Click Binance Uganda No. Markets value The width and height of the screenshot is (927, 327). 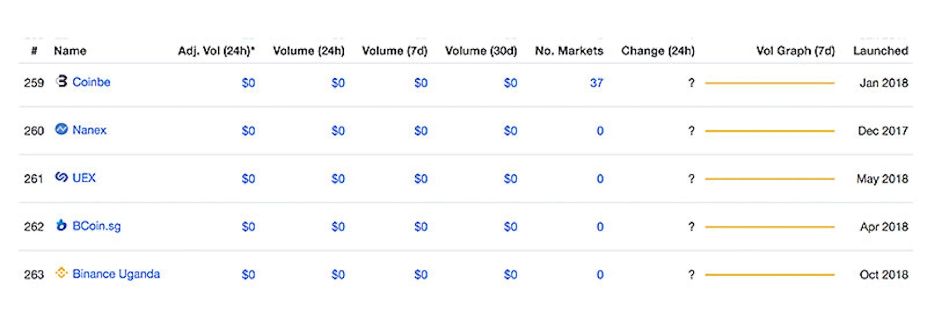pos(600,274)
